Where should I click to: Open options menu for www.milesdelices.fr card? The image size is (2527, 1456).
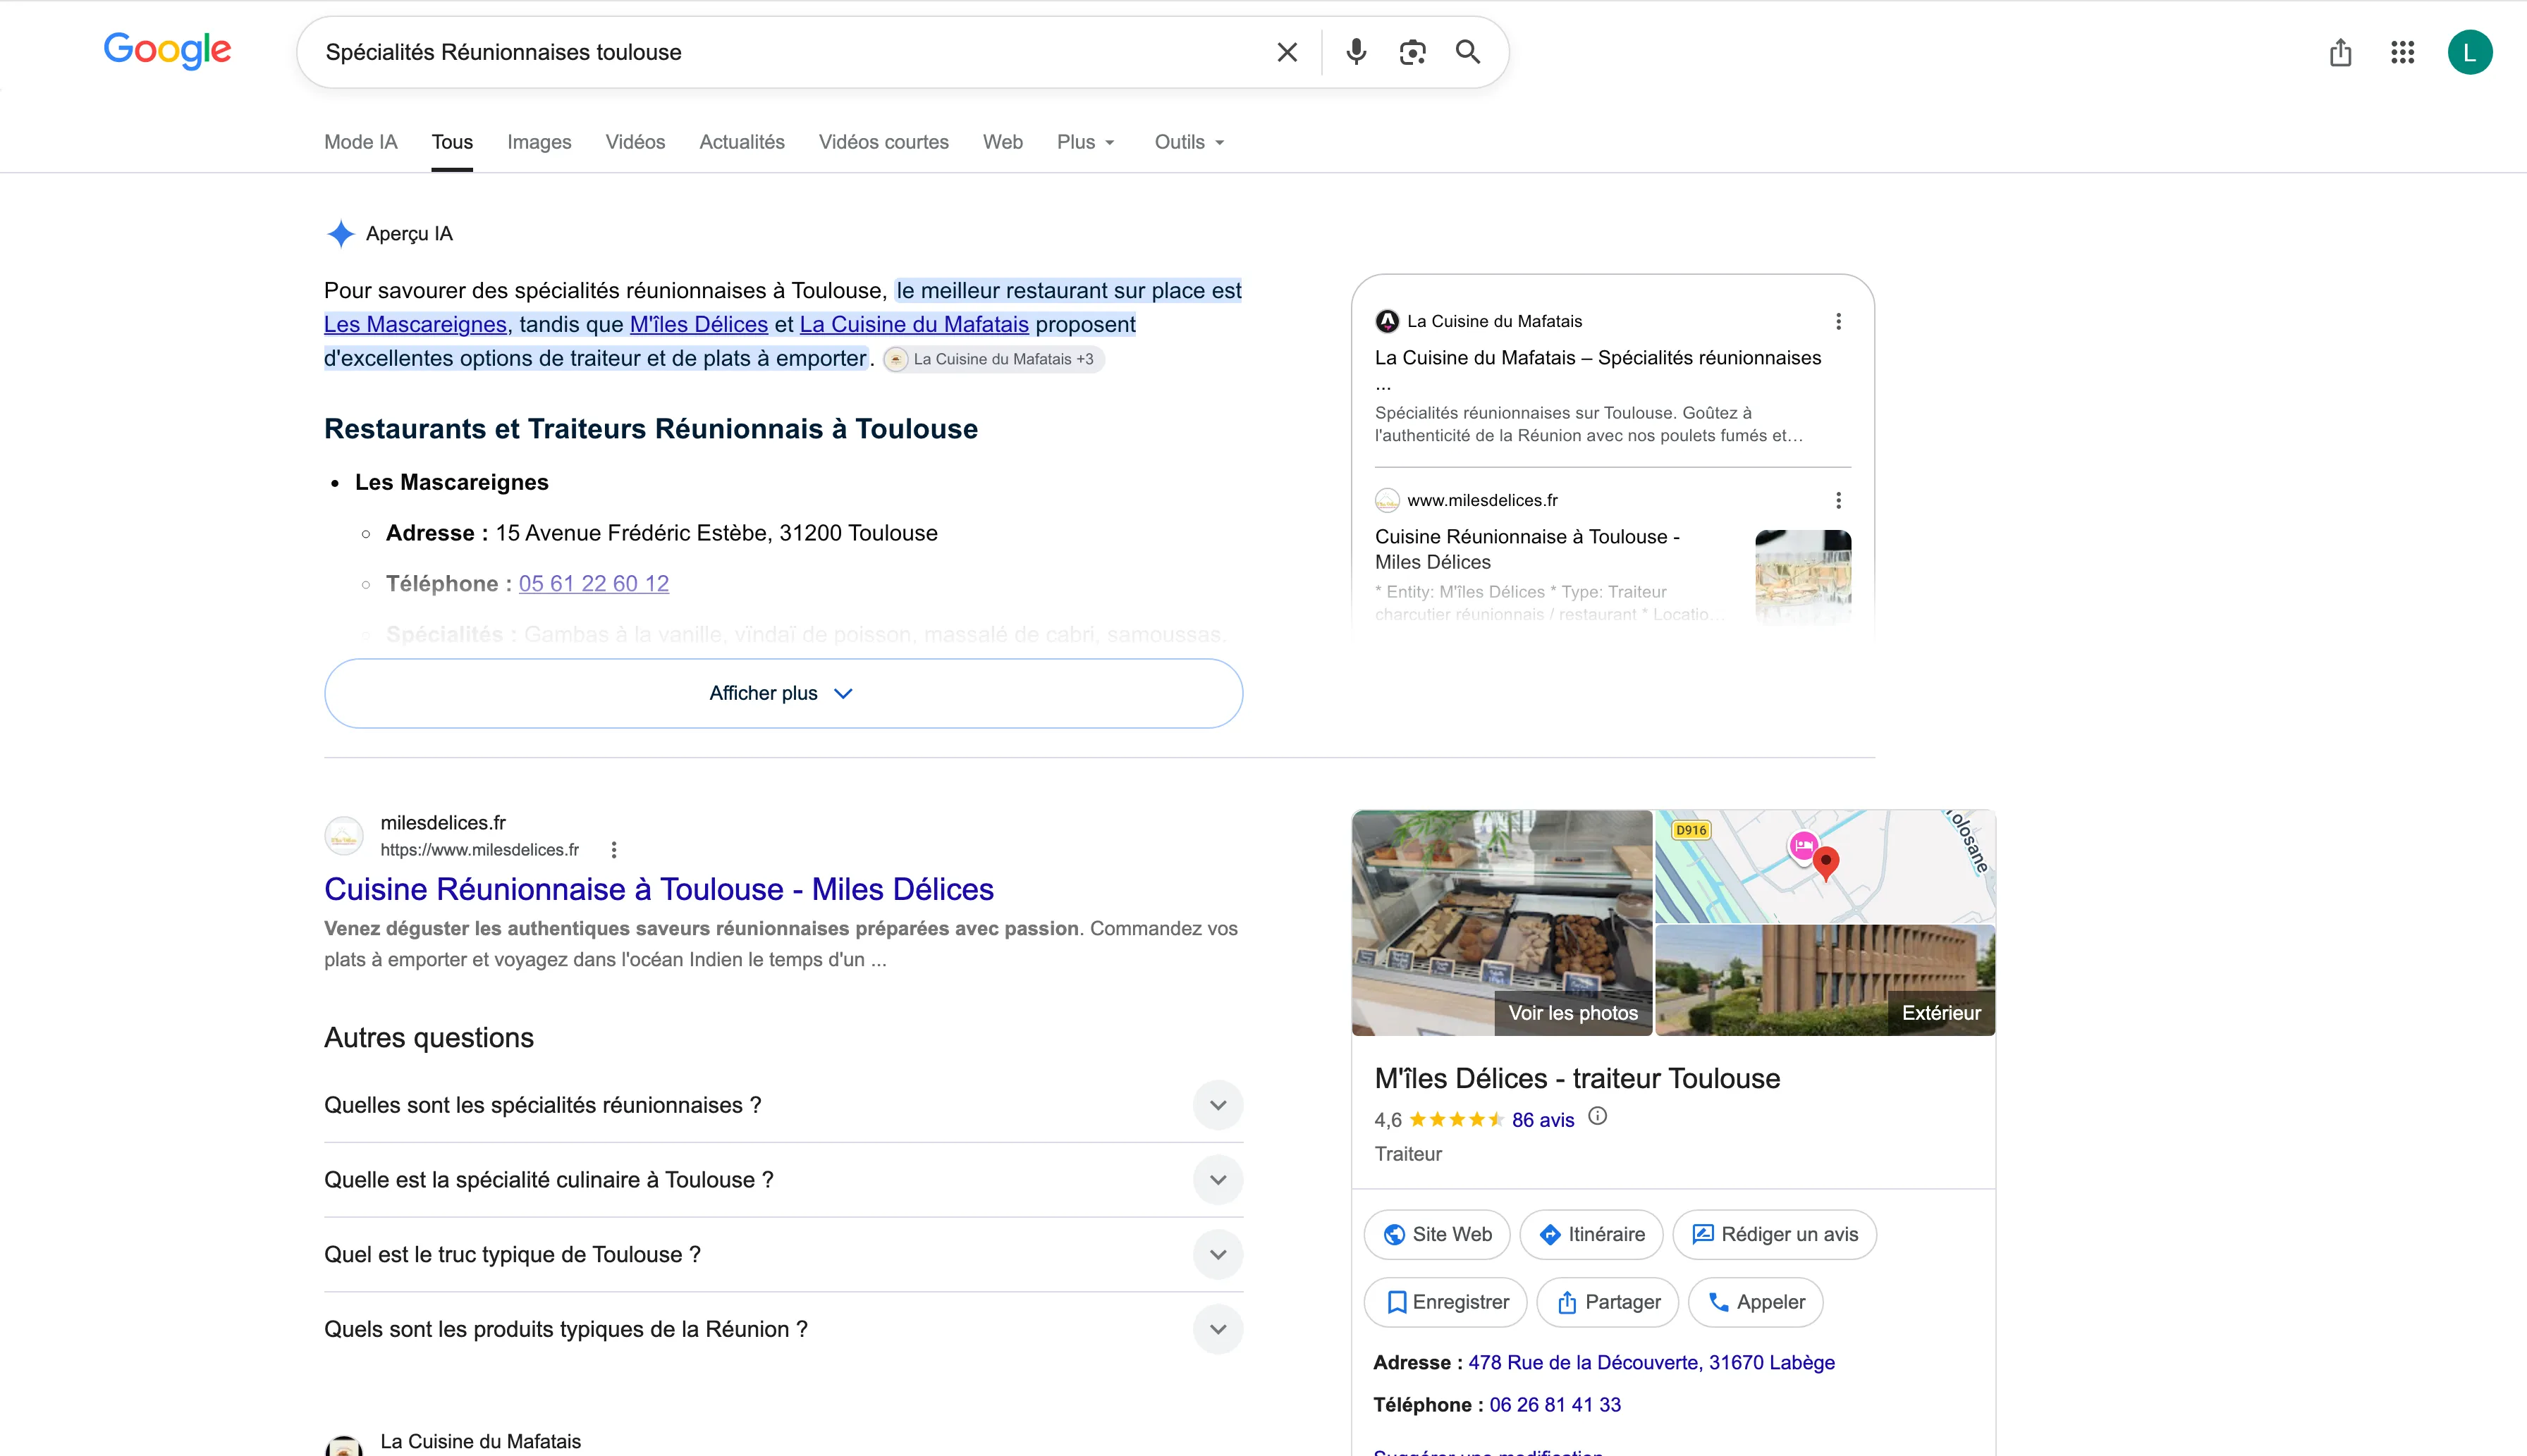1837,500
